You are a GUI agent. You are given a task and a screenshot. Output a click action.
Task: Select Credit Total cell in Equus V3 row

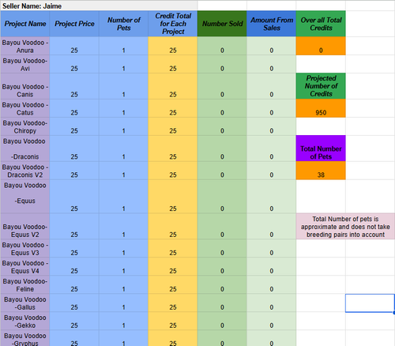click(173, 248)
